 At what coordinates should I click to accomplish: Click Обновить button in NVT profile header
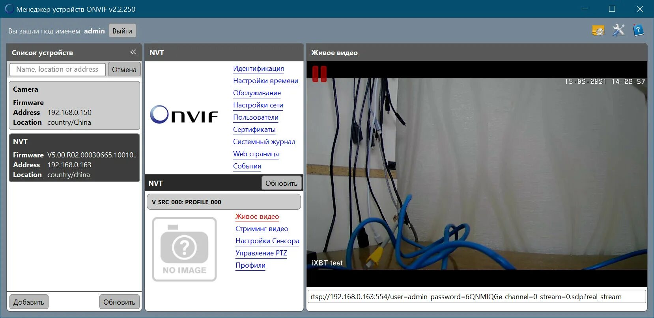pyautogui.click(x=281, y=183)
